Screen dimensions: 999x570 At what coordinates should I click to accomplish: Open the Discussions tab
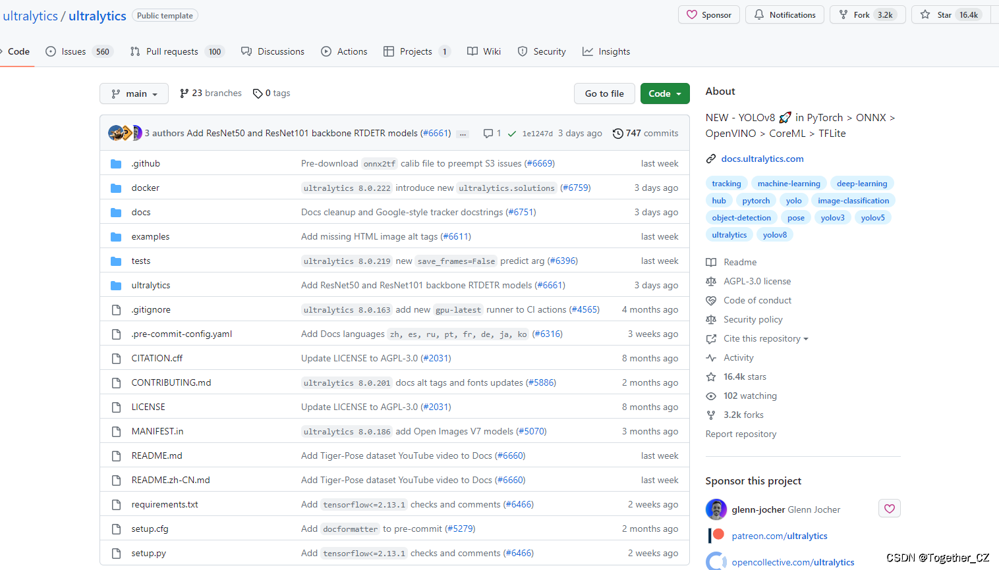pyautogui.click(x=273, y=51)
